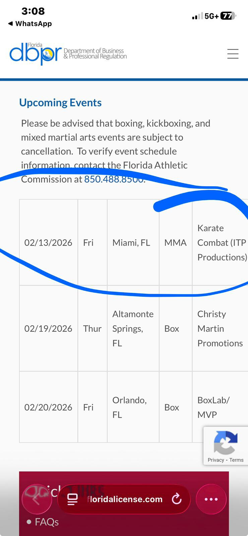Click the BoxLab/MVP promoter cell

pos(213,407)
